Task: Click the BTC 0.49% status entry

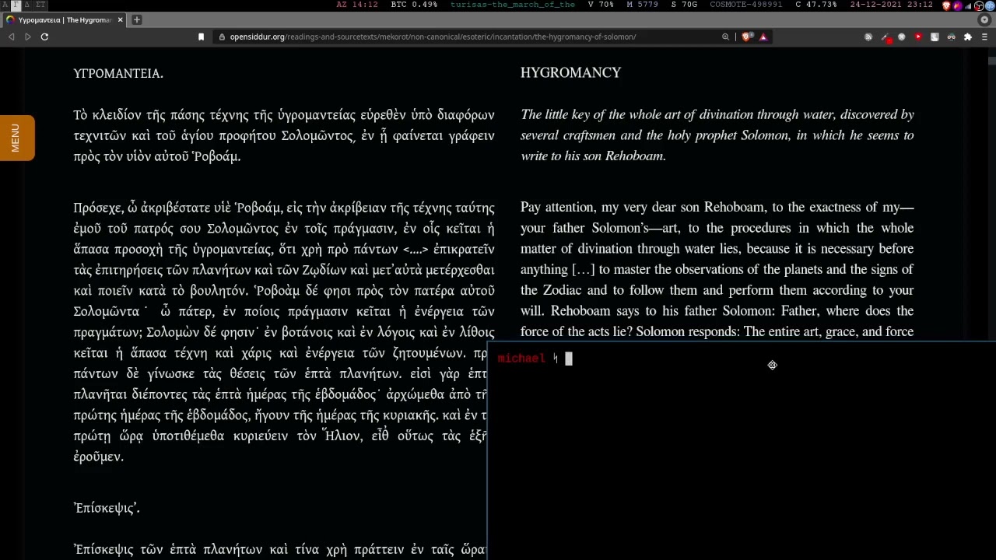Action: 414,5
